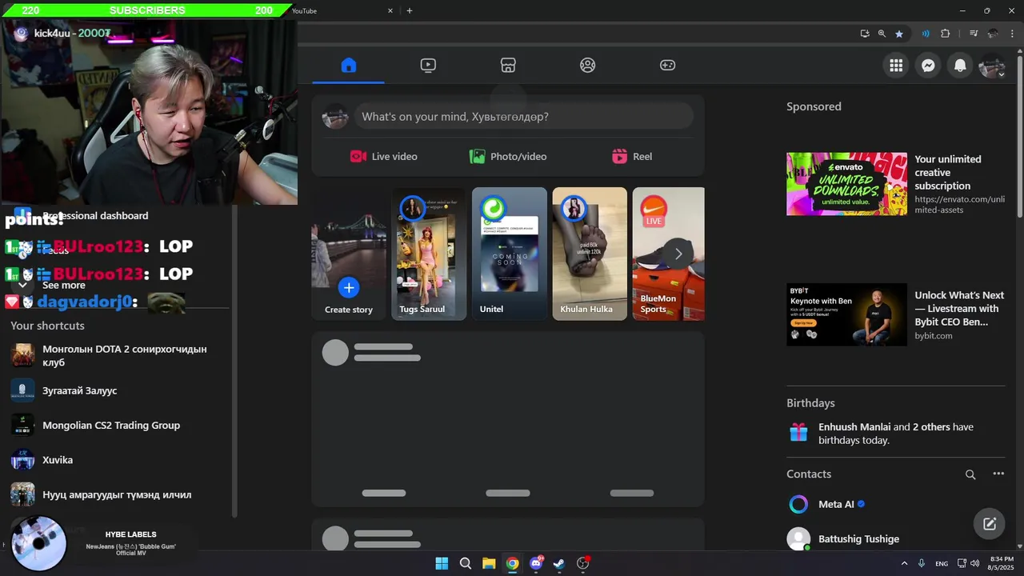Open Xuvika shortcut
Viewport: 1024px width, 576px height.
(118, 460)
